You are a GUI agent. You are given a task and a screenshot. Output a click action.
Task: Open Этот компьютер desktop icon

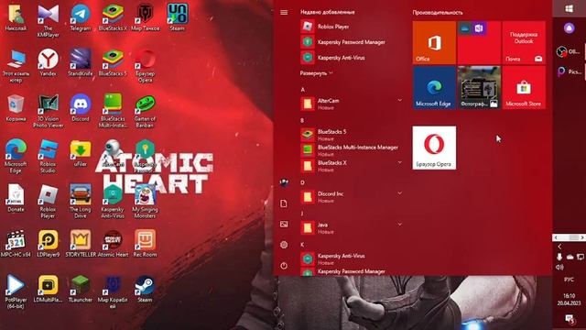tap(16, 66)
